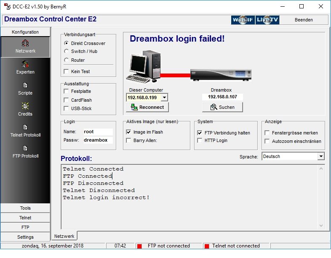Check Autozoom einschränken option
The image size is (331, 258).
pyautogui.click(x=267, y=141)
